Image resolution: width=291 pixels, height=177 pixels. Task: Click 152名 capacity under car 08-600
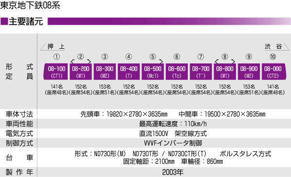[x=177, y=87]
